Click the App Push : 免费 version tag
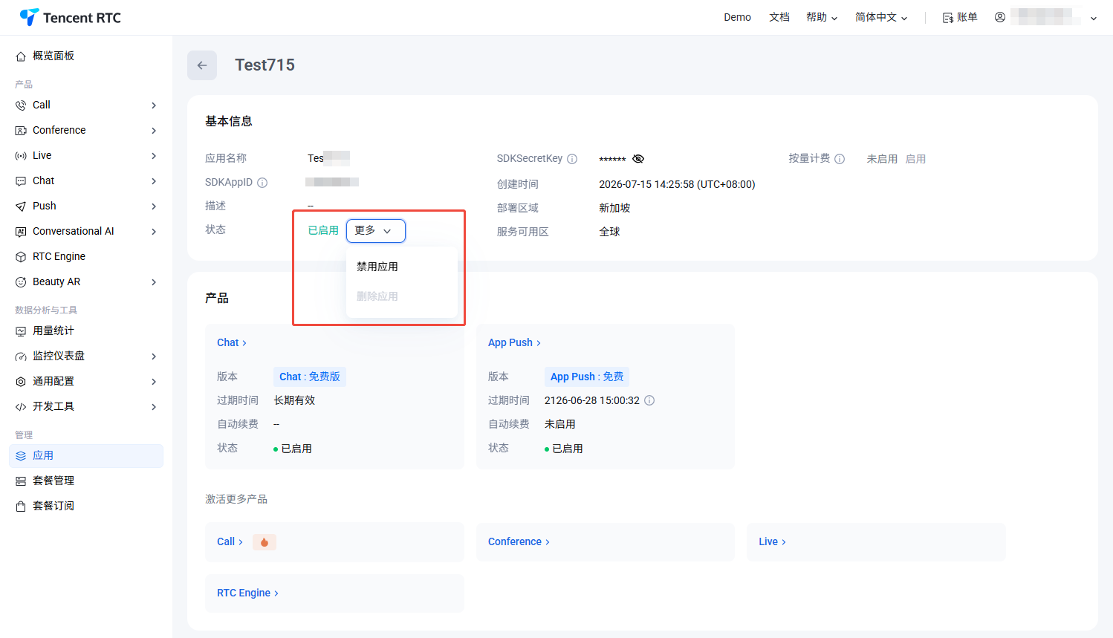Screen dimensions: 1113x638 [x=587, y=377]
